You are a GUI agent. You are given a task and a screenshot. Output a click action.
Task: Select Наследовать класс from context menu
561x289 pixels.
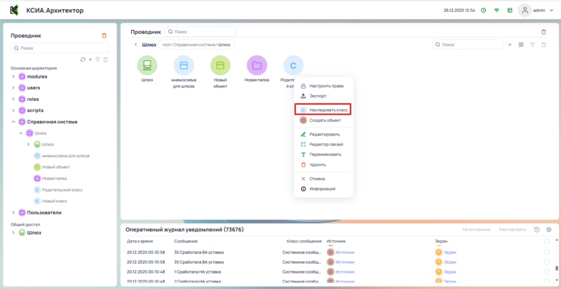tap(324, 111)
